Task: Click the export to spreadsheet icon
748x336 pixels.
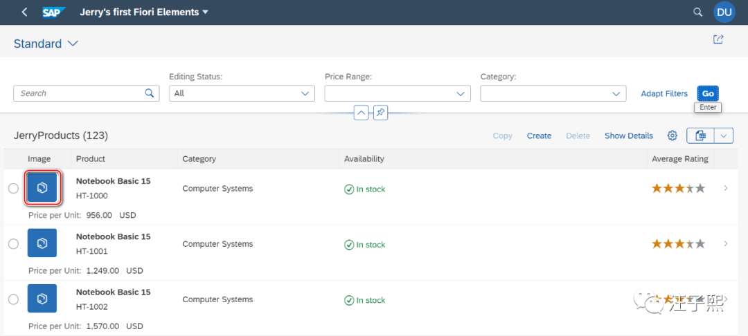Action: tap(701, 136)
